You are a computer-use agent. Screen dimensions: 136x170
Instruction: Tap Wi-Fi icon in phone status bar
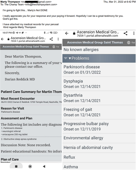[51, 33]
